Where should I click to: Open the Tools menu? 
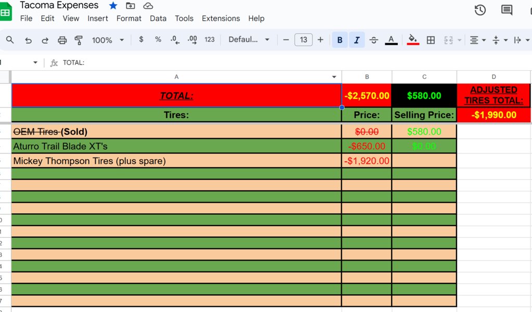(184, 18)
